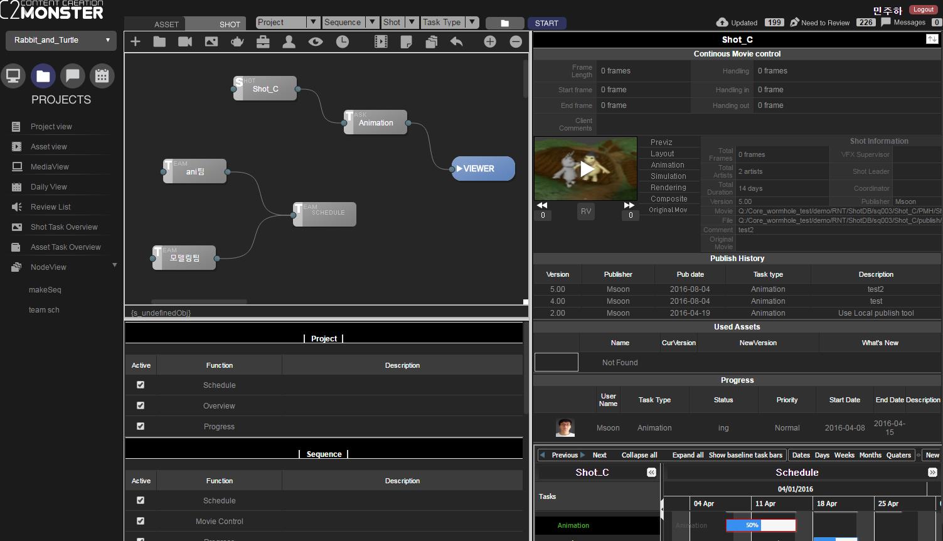Click the filmstrip play icon in toolbar
The image size is (943, 541).
[381, 41]
